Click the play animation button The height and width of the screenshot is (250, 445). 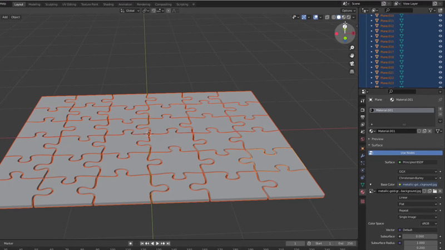click(157, 243)
